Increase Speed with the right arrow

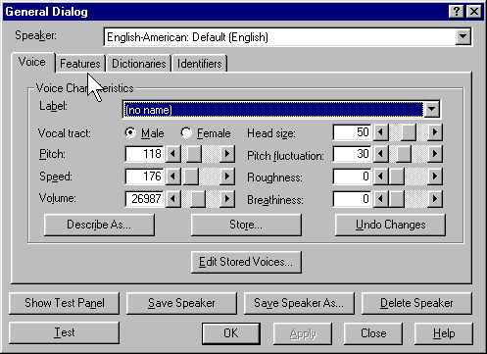[227, 177]
